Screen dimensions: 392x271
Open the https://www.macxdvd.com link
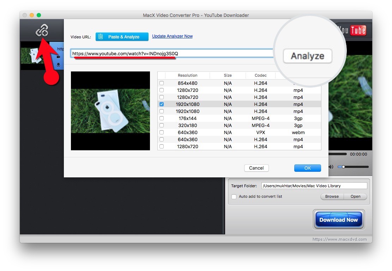[x=339, y=239]
